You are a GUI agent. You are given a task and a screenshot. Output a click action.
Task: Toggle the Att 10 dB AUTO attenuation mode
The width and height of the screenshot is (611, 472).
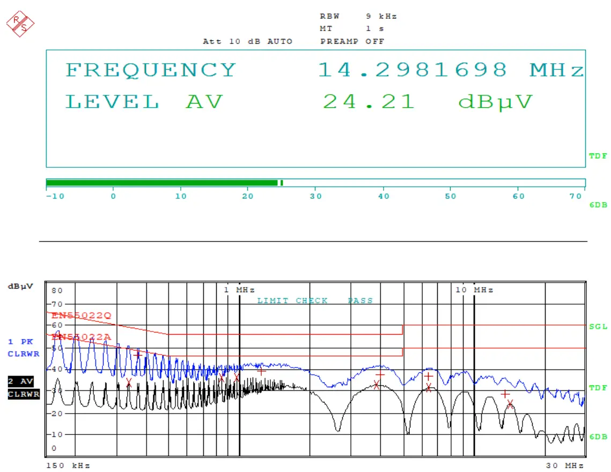[x=247, y=41]
